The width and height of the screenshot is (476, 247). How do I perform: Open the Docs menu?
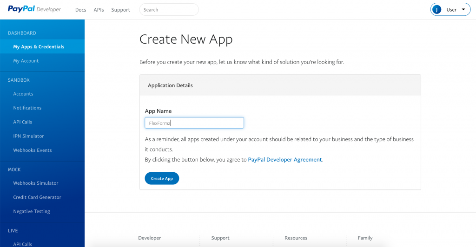click(x=80, y=10)
